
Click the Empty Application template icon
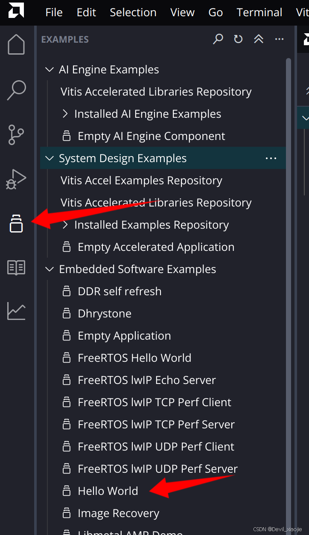point(67,336)
